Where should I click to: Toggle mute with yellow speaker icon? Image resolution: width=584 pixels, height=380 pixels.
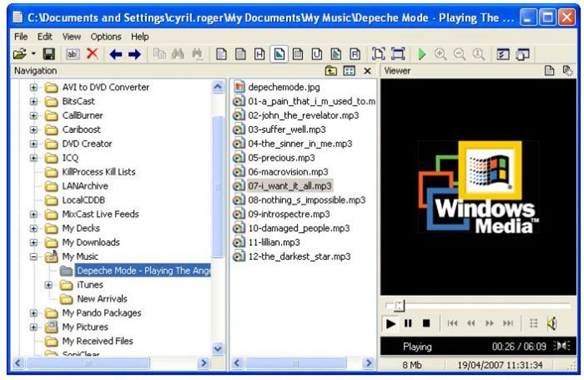pyautogui.click(x=552, y=323)
